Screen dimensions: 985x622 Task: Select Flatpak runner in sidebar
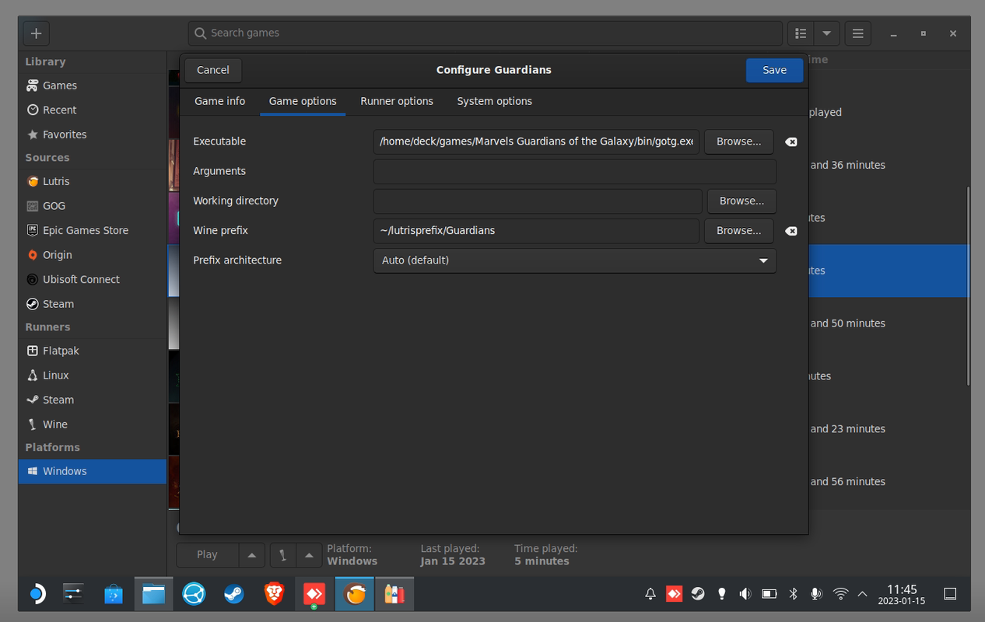tap(93, 351)
